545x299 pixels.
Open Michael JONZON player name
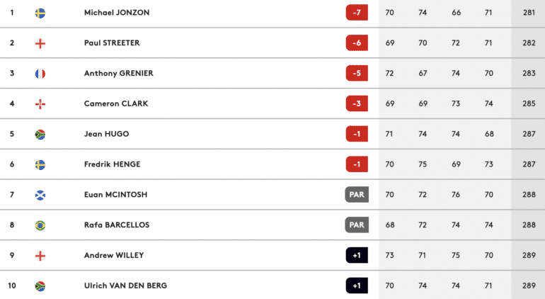(117, 13)
